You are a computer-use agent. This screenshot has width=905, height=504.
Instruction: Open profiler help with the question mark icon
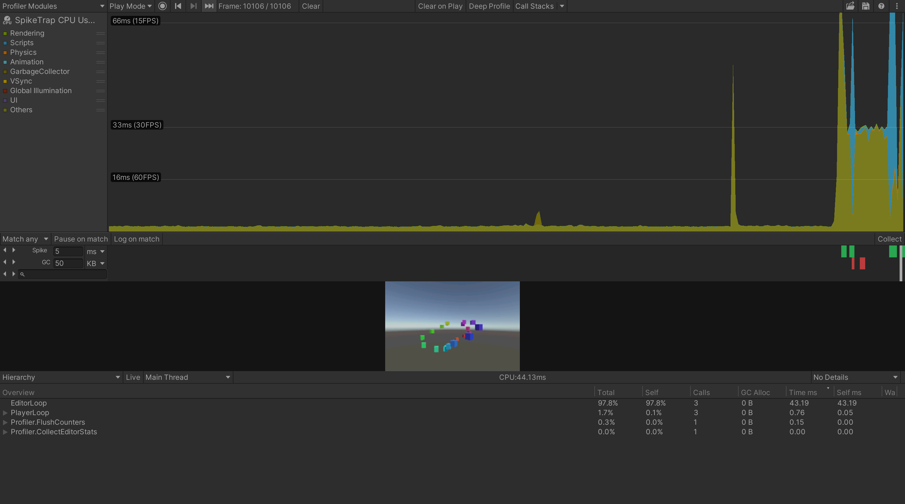(x=881, y=6)
